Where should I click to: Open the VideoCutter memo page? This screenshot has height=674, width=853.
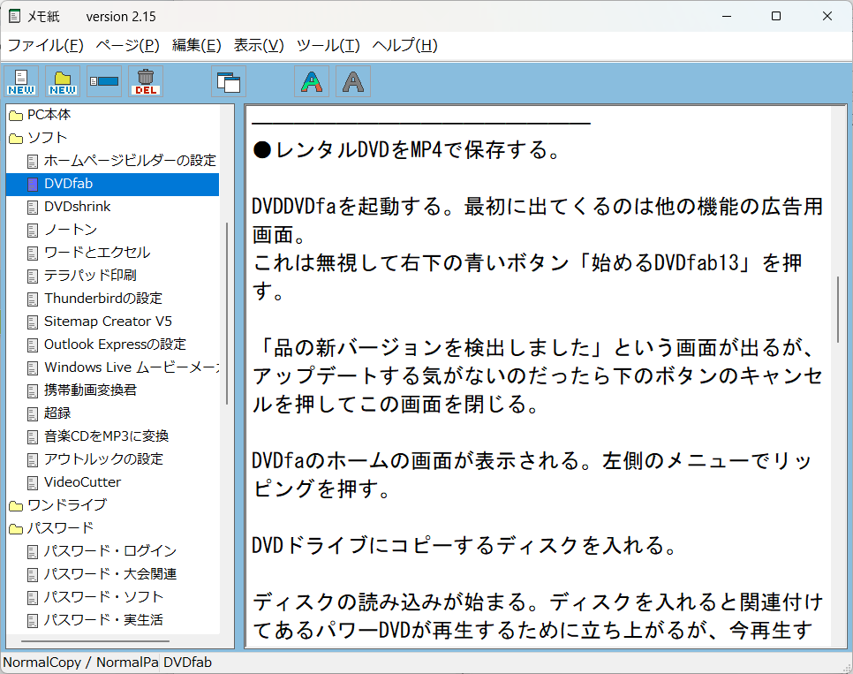(82, 482)
